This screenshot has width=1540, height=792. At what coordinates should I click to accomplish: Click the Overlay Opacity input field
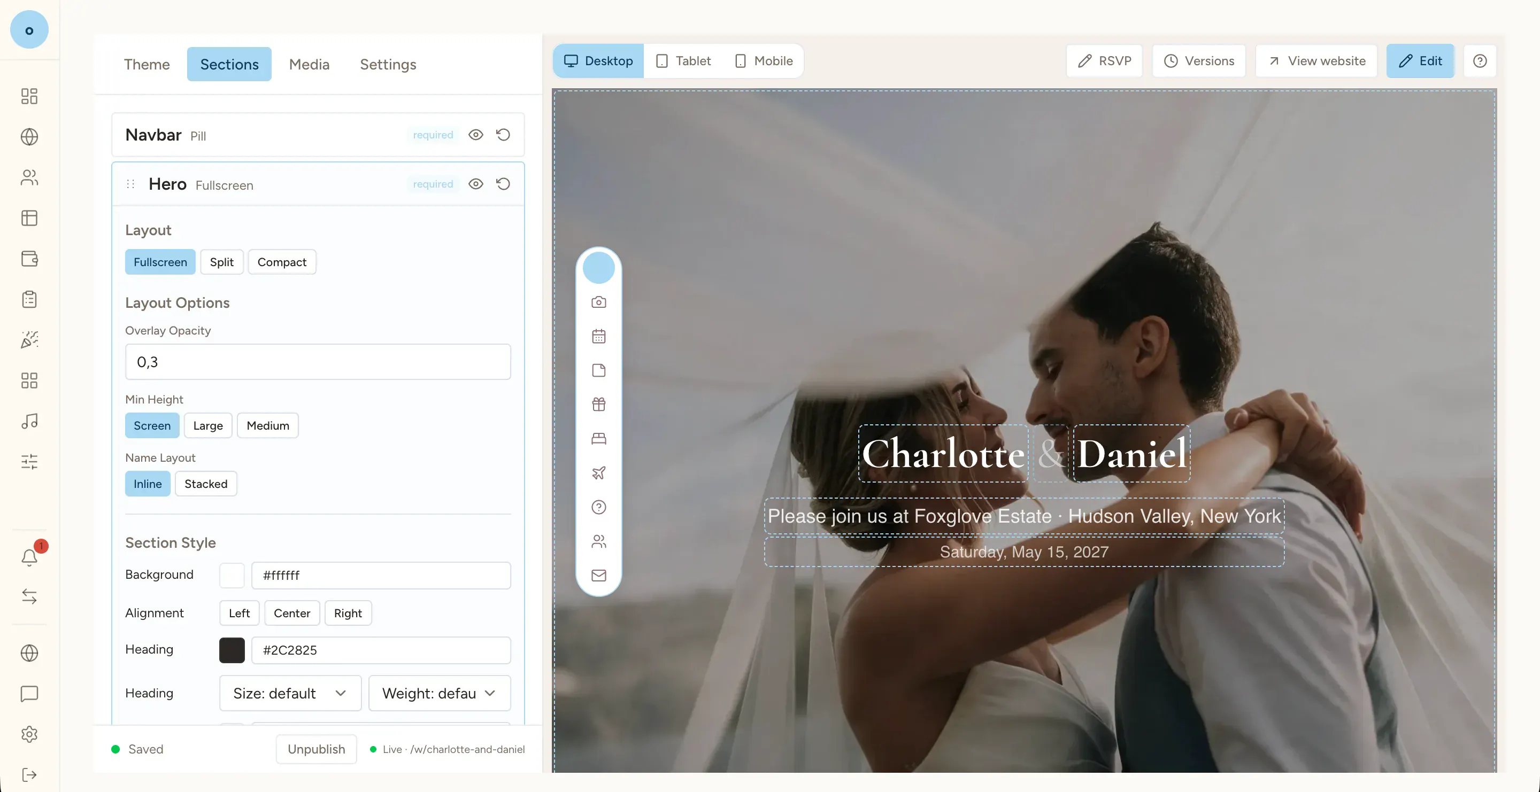[x=318, y=362]
